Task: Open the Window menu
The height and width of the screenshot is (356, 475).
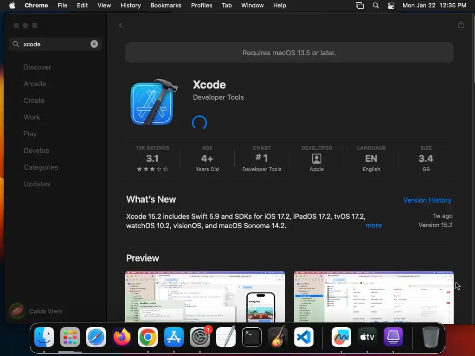Action: [x=252, y=6]
